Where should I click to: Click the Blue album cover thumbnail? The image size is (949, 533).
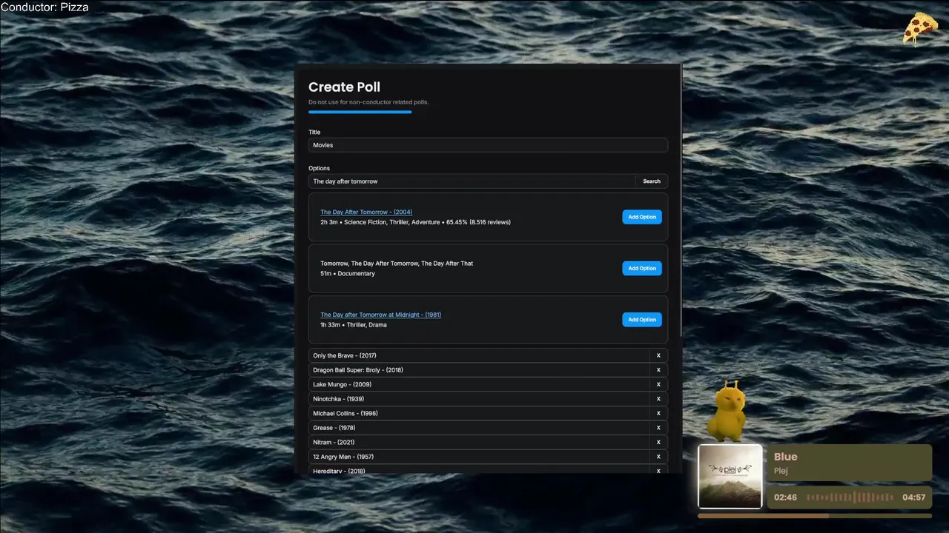click(x=730, y=477)
